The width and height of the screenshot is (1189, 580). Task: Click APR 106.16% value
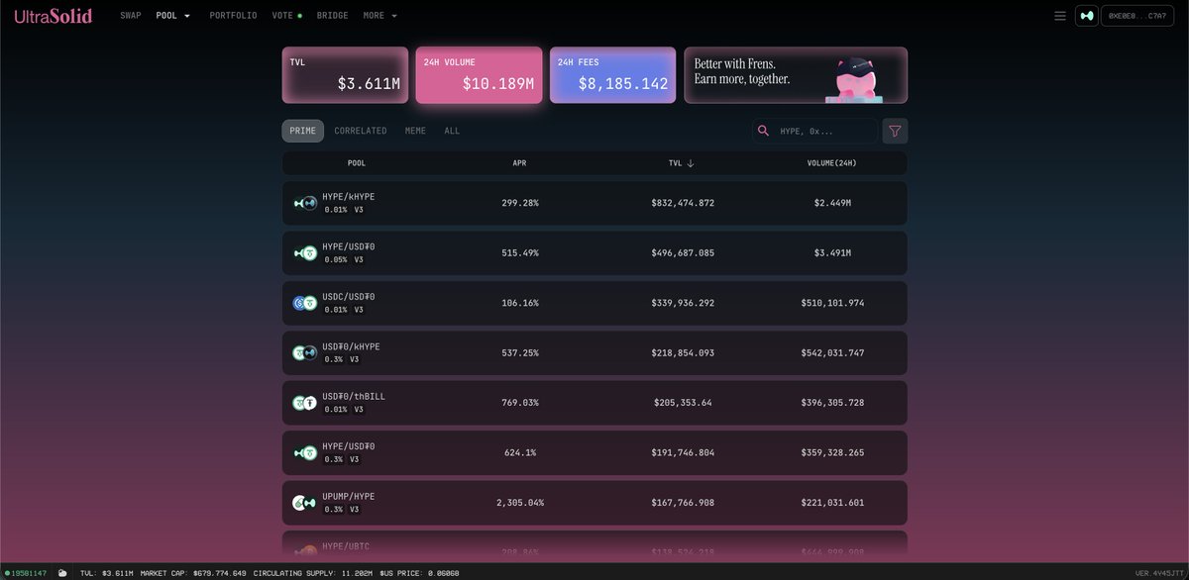[x=519, y=303]
